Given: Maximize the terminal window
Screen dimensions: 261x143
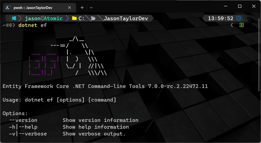Looking at the screenshot, I should (x=240, y=6).
